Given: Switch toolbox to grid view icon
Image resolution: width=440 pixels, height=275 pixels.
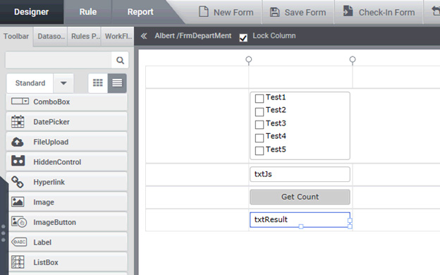Looking at the screenshot, I should click(97, 83).
